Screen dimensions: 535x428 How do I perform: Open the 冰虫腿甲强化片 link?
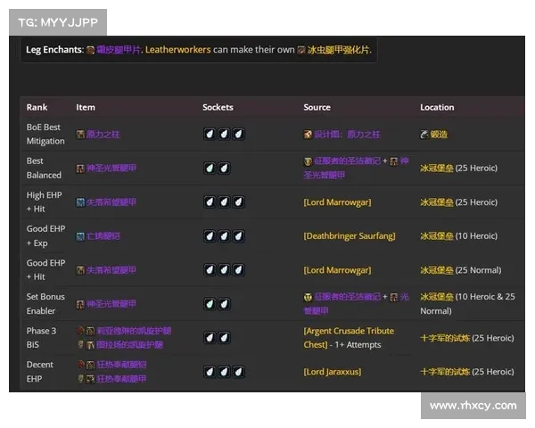coord(339,50)
